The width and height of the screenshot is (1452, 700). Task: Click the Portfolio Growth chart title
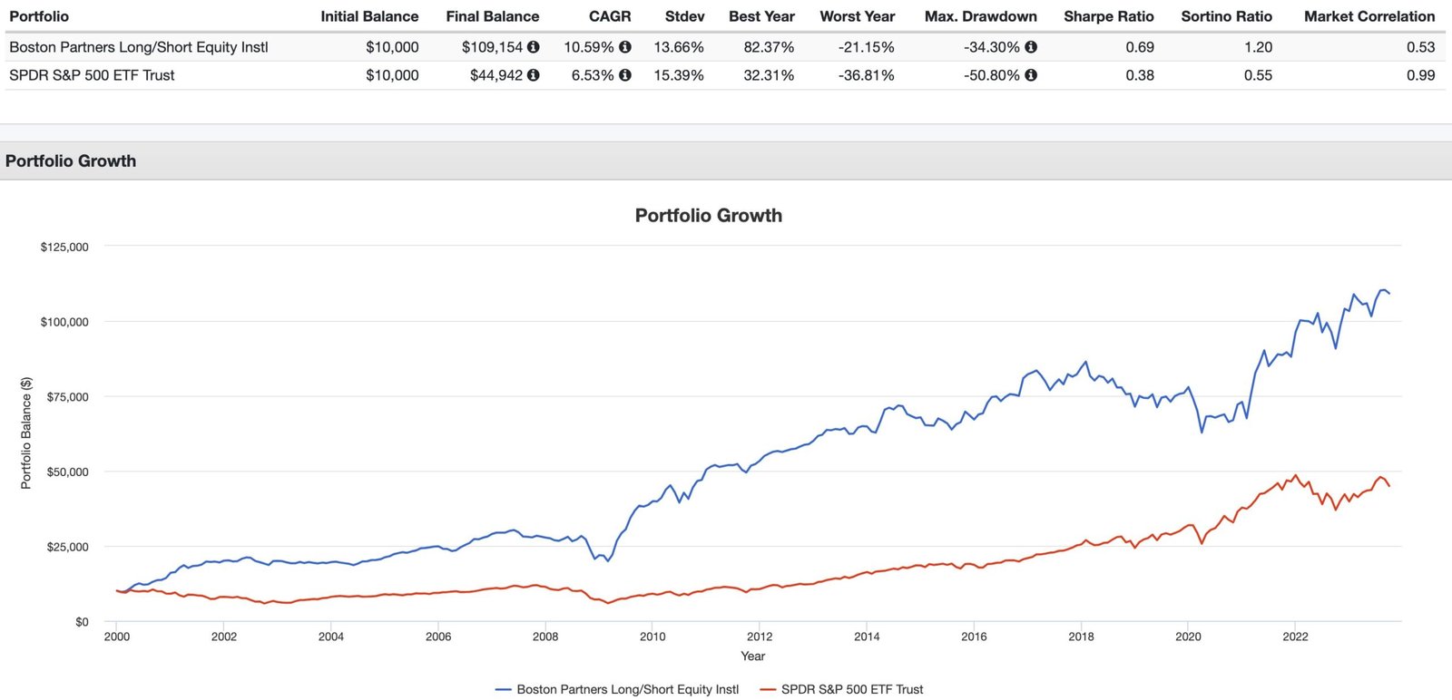pos(709,216)
